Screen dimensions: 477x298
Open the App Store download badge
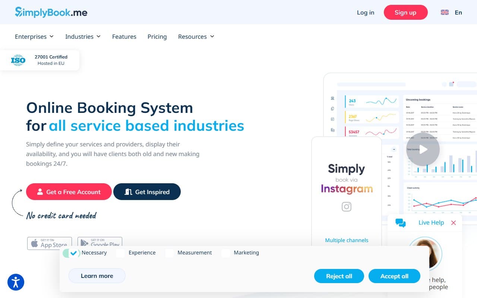click(49, 243)
